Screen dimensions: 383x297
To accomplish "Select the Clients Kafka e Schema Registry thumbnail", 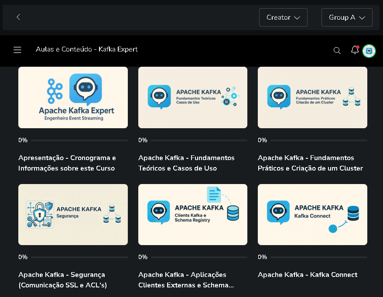I will (192, 214).
